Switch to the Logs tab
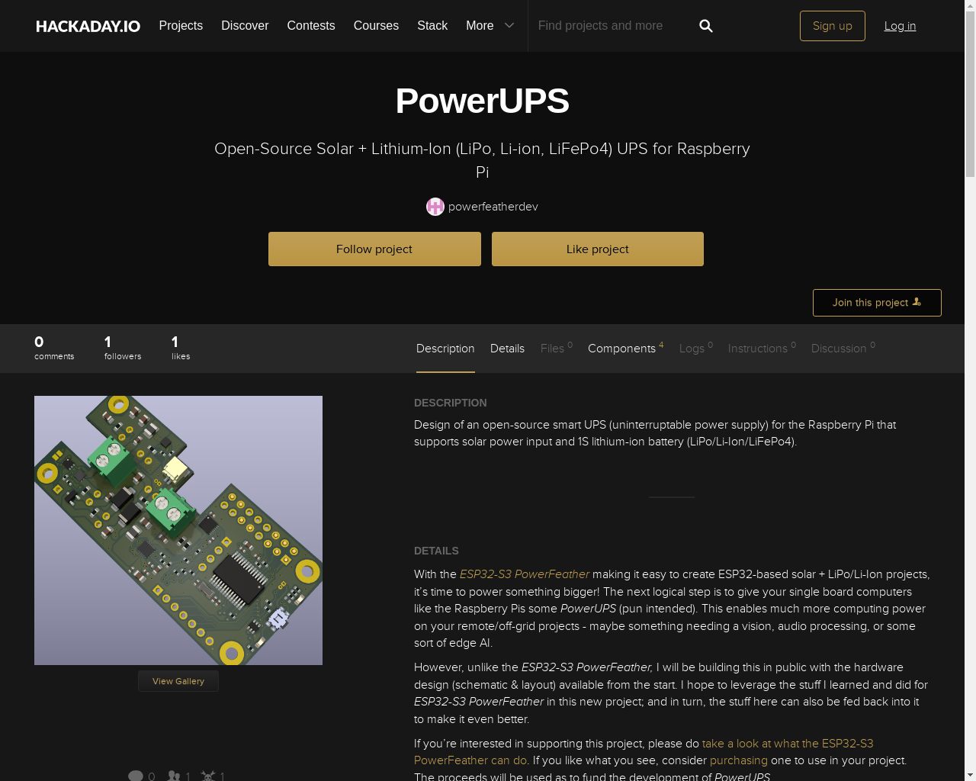The width and height of the screenshot is (976, 781). 696,348
